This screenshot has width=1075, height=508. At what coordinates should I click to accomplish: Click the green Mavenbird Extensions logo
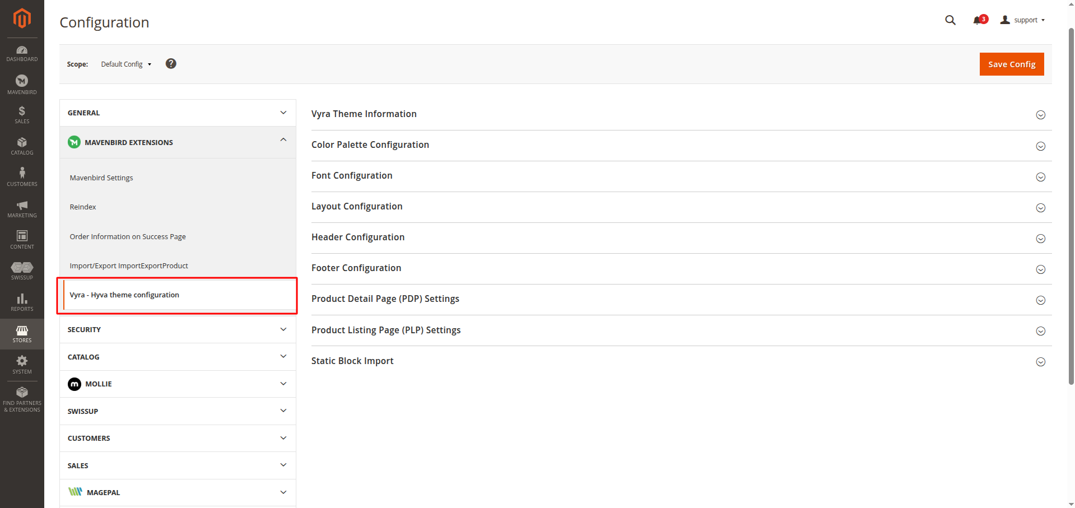click(x=74, y=142)
